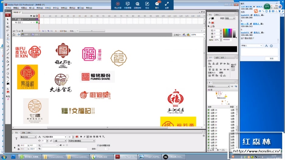
Task: Select the Pencil tool
Action: point(8,50)
